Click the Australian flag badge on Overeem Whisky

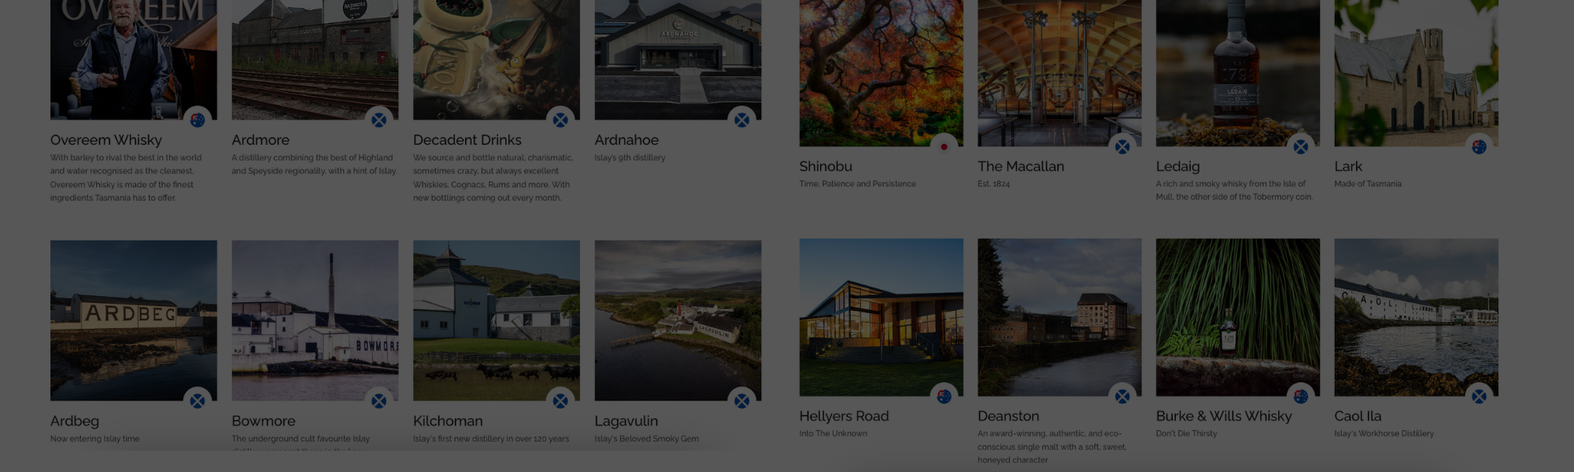coord(198,120)
